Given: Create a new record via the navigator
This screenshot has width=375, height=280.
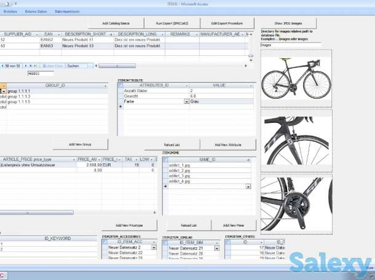Looking at the screenshot, I should pyautogui.click(x=36, y=66).
